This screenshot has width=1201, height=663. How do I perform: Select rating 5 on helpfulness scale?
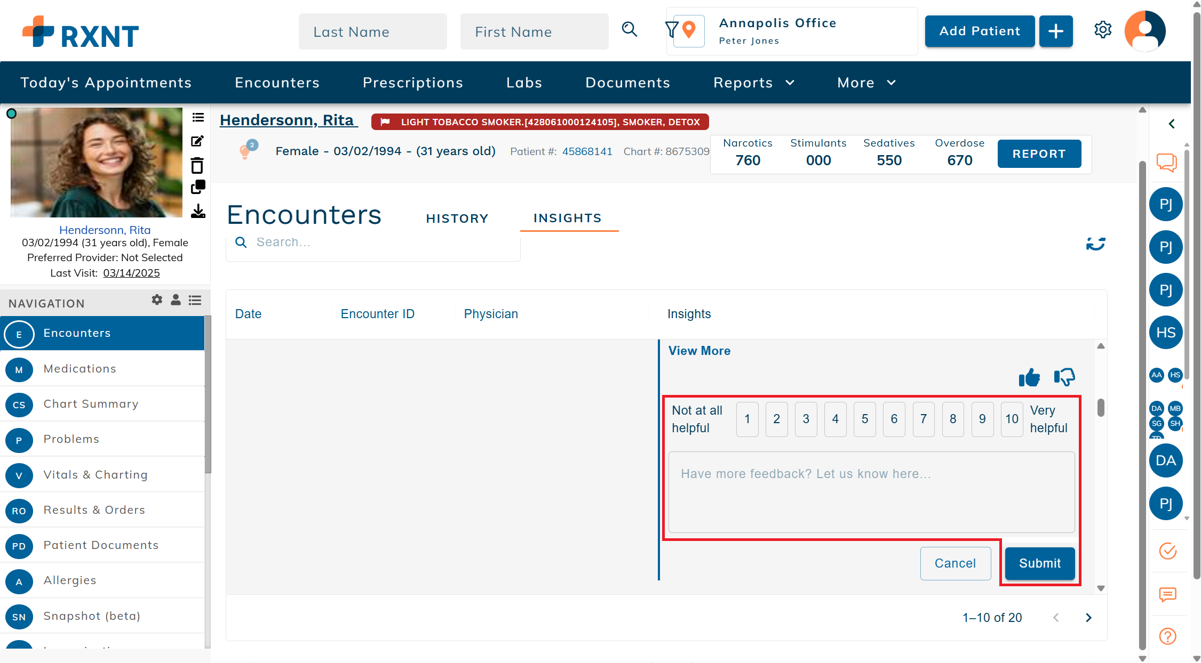coord(865,419)
